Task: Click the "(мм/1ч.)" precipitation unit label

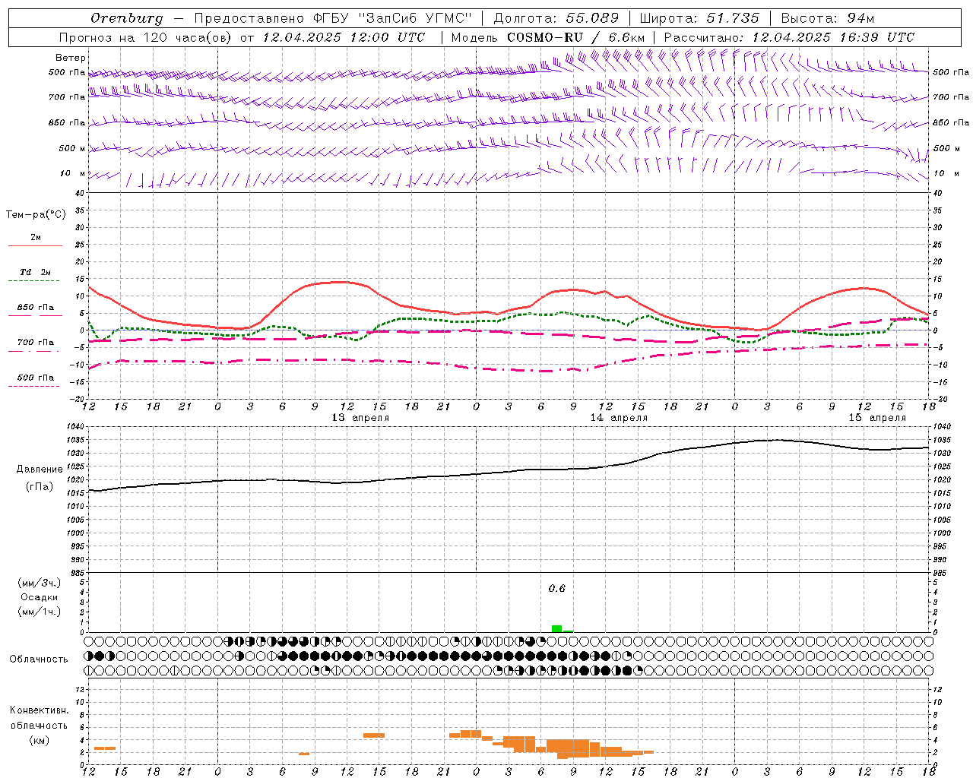Action: coord(40,612)
